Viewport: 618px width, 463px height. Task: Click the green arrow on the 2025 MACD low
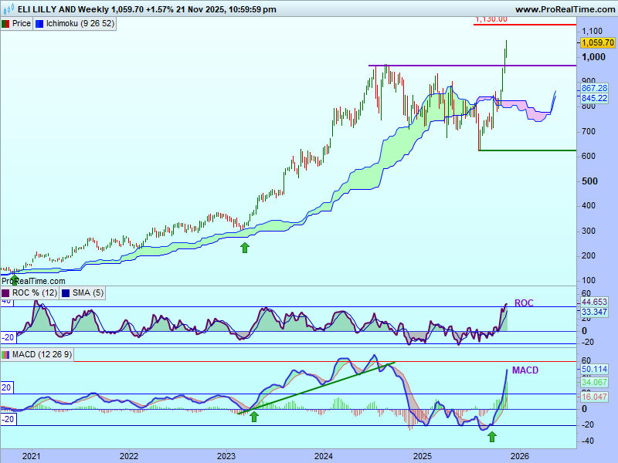491,437
